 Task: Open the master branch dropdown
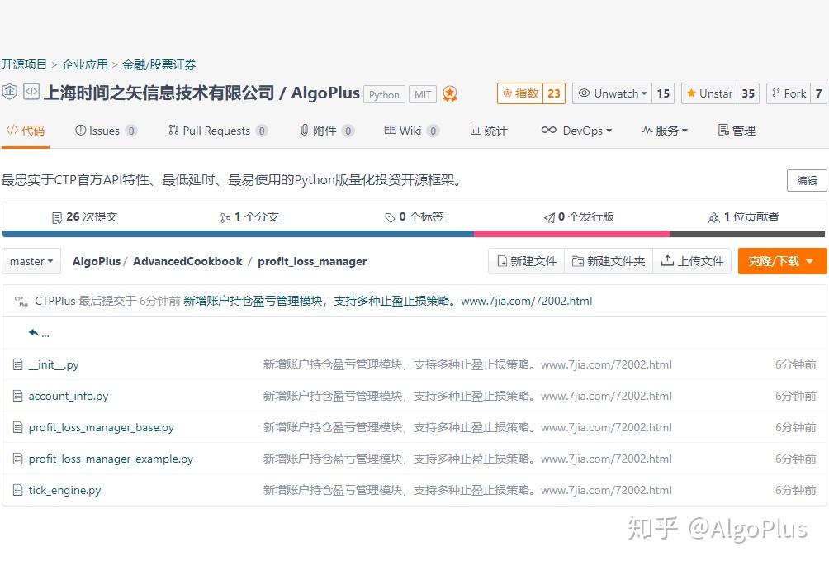pos(31,260)
